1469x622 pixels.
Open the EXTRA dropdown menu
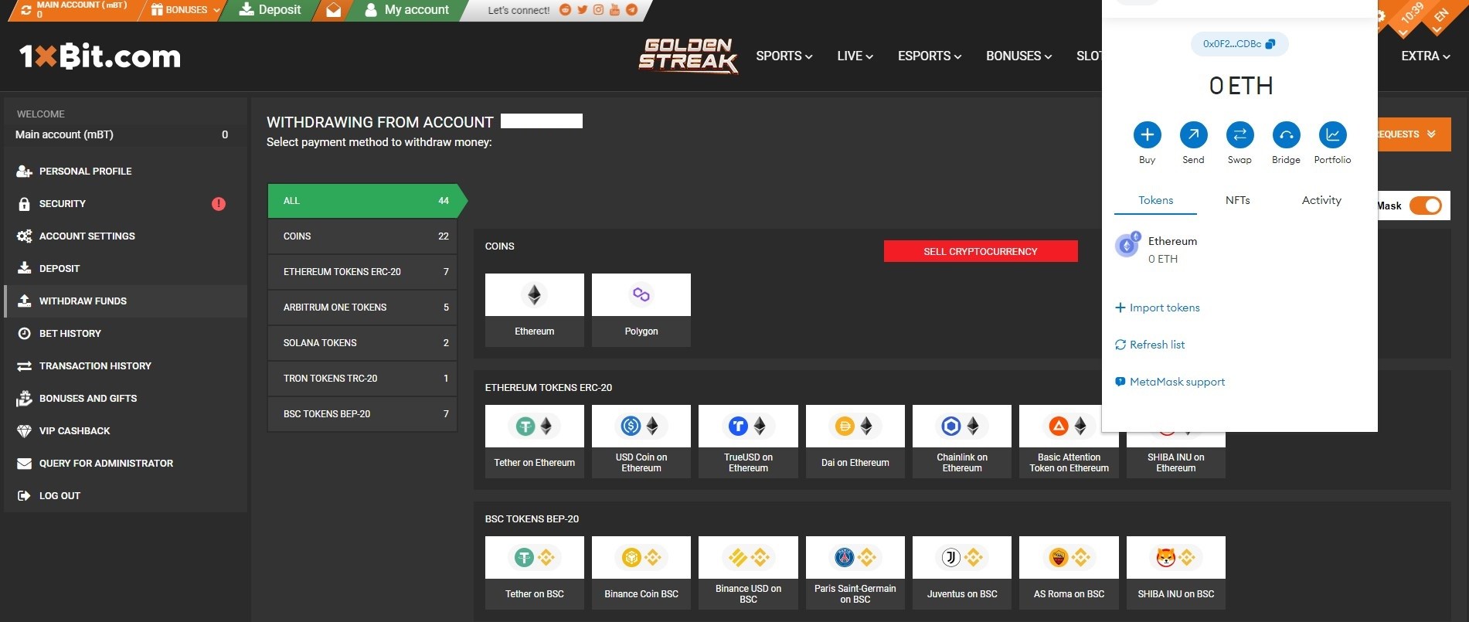(1426, 56)
